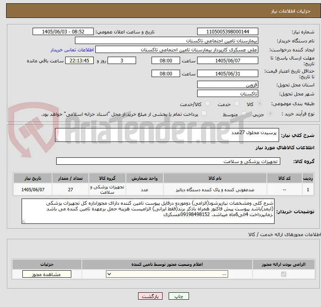This screenshot has height=307, width=321.
Task: Click the dialysis machine disinfectant item name cell
Action: click(x=215, y=190)
